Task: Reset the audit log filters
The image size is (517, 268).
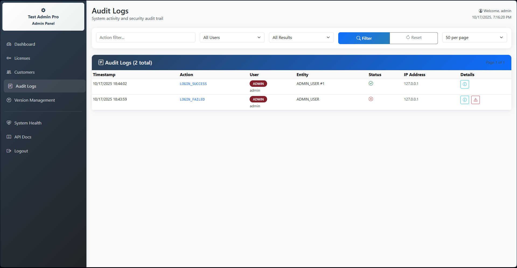Action: click(414, 38)
